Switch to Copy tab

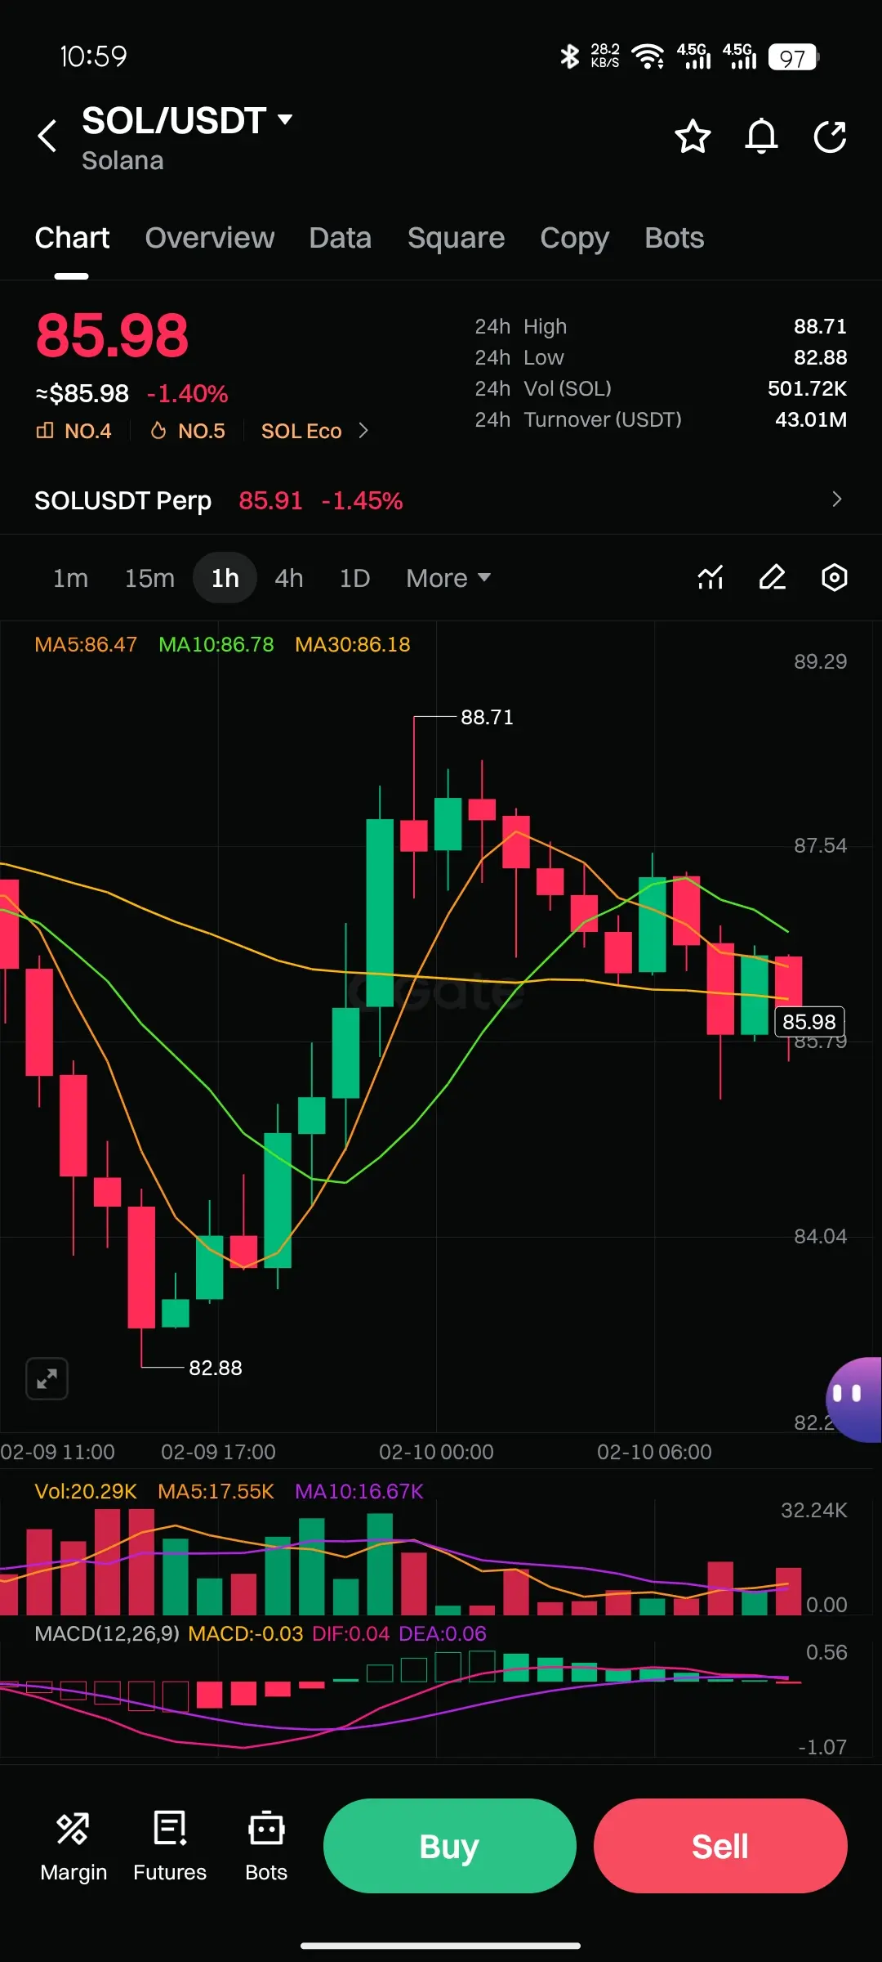tap(575, 238)
